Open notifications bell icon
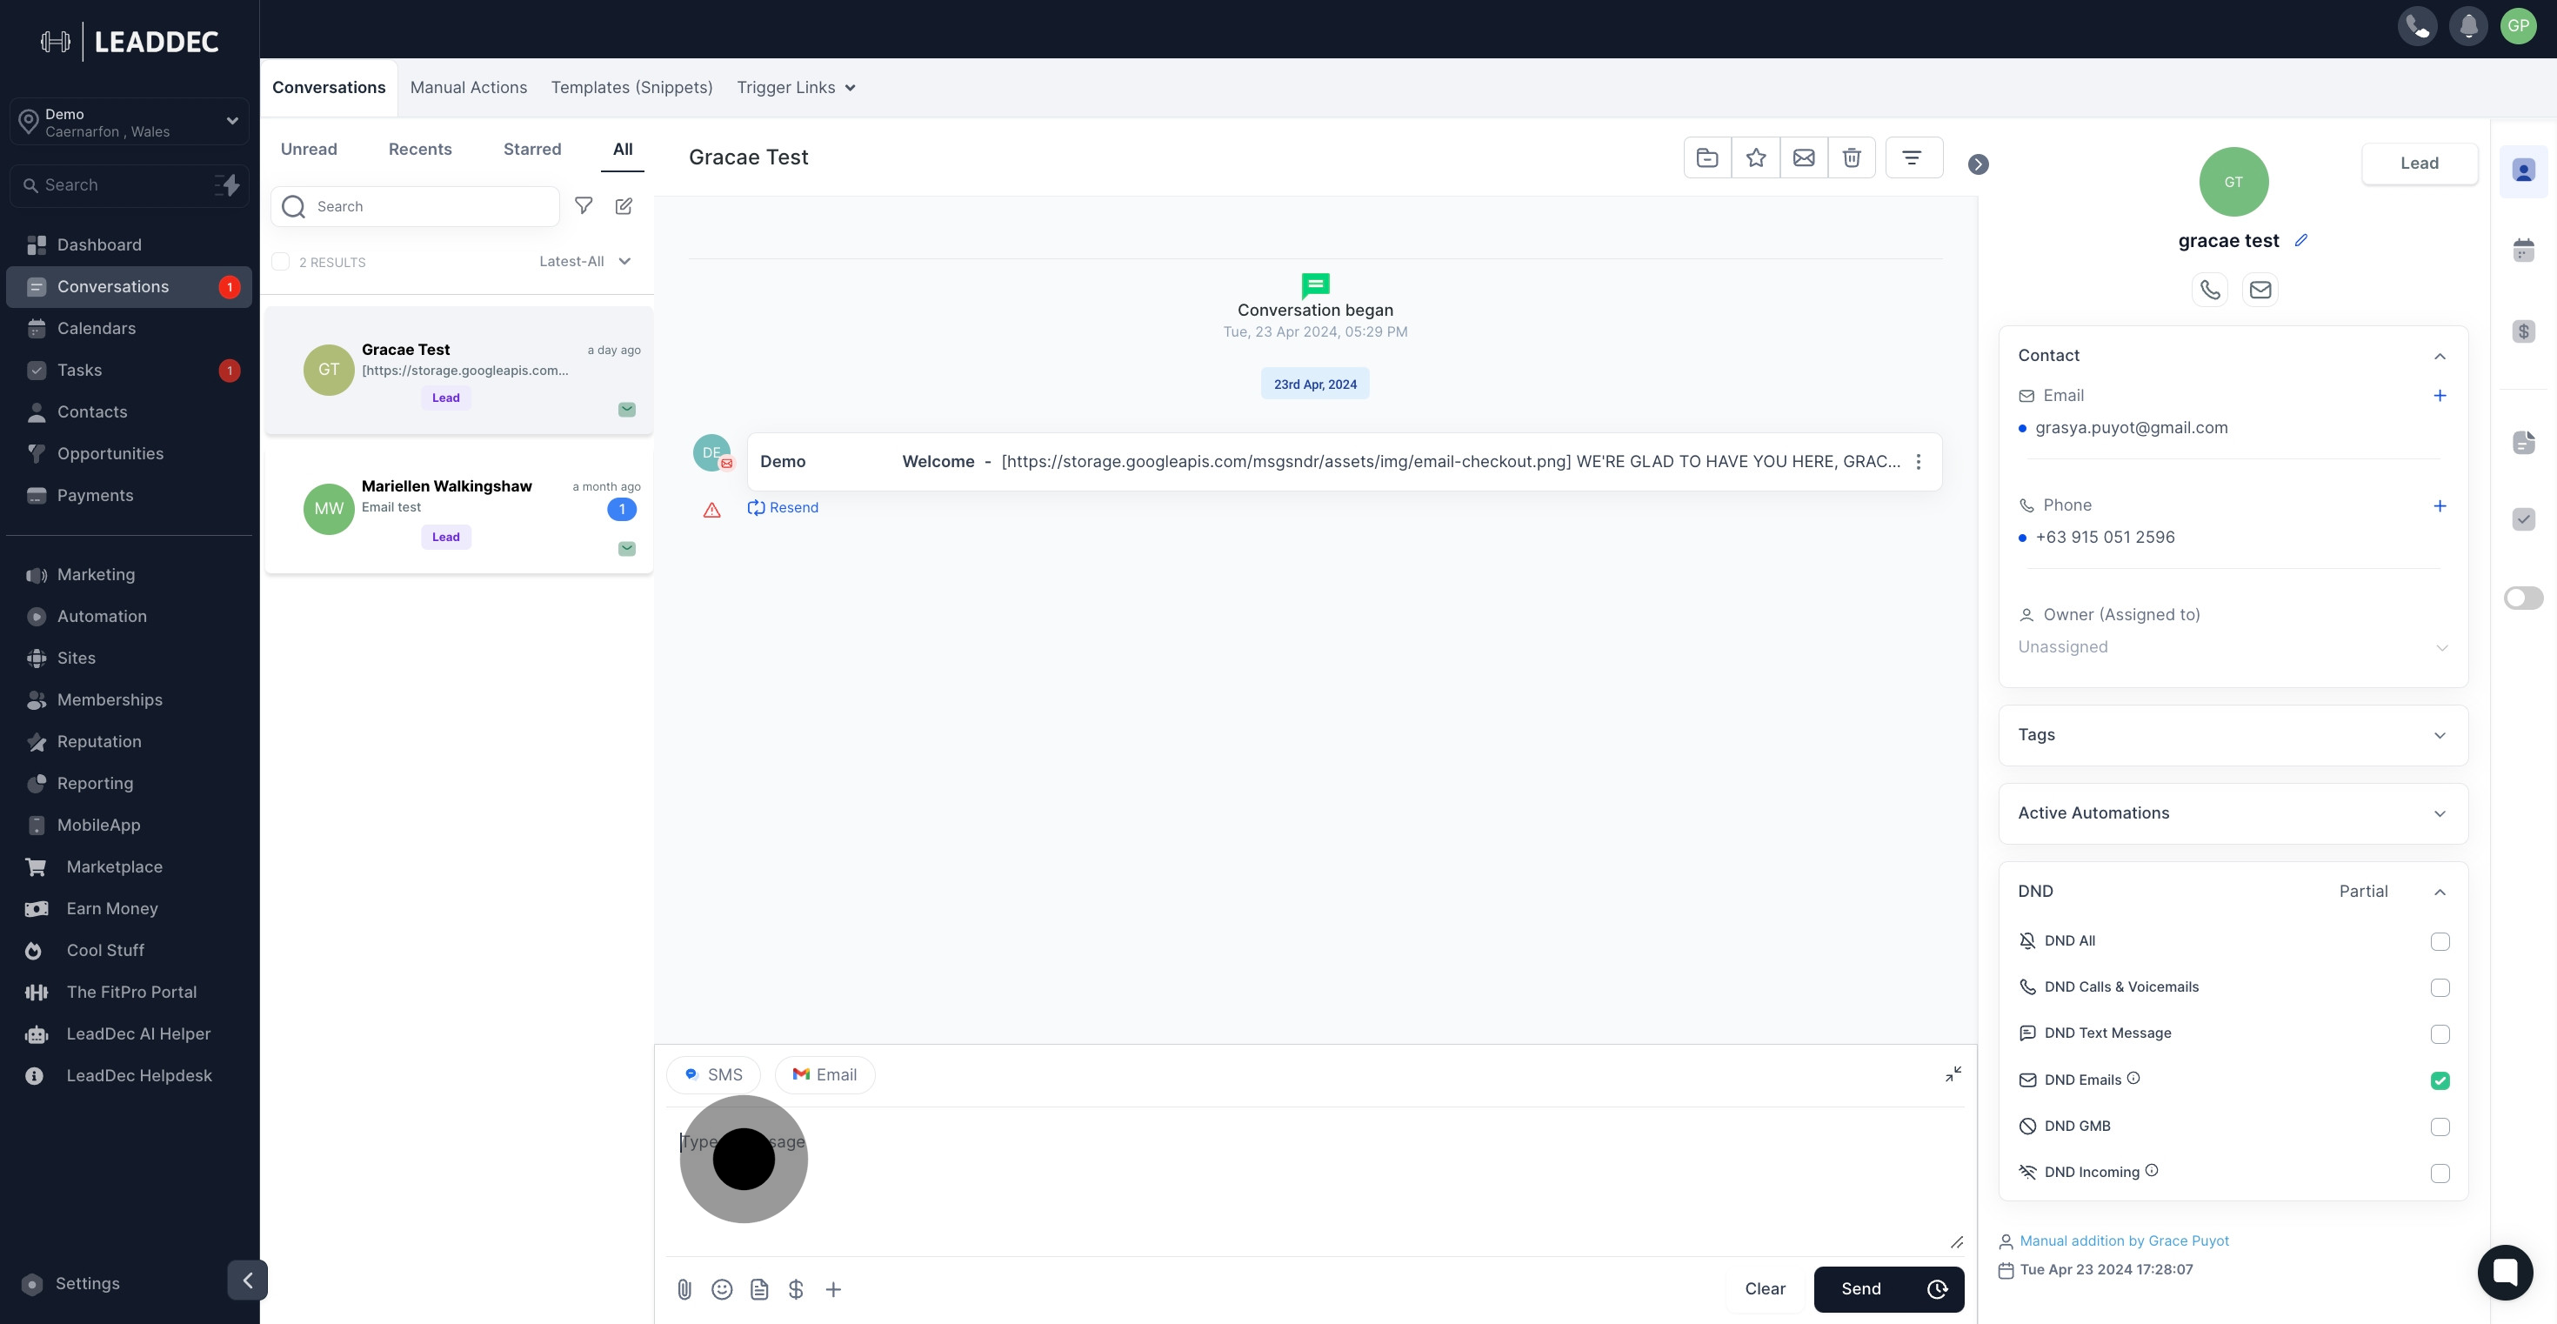 (2467, 27)
